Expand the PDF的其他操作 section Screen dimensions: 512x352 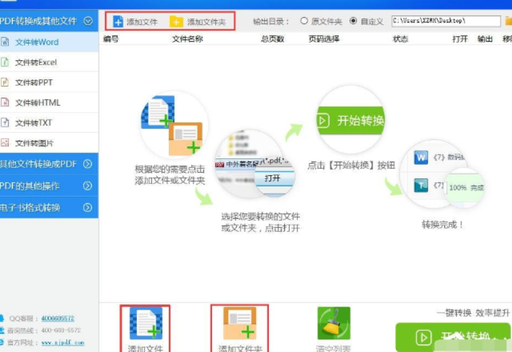pyautogui.click(x=88, y=186)
